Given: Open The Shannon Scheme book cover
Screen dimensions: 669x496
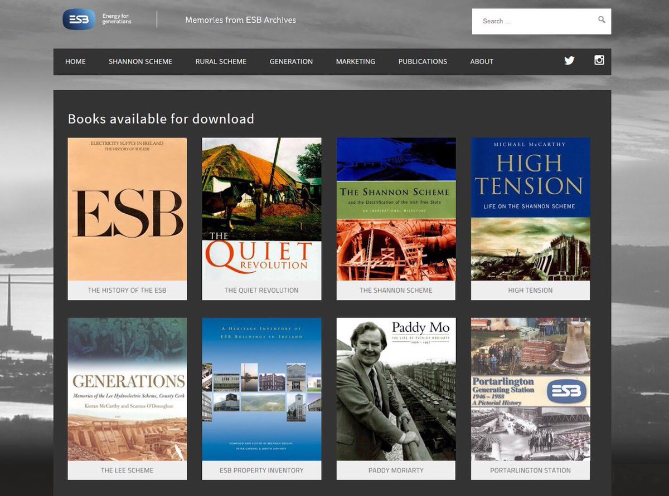Looking at the screenshot, I should click(x=396, y=209).
